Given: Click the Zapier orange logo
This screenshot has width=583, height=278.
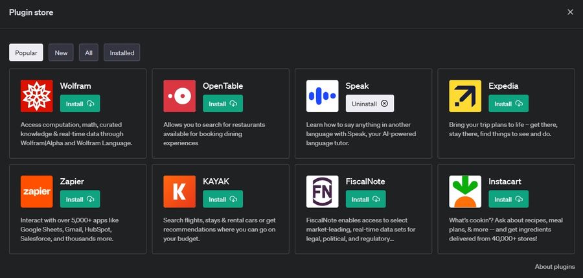Looking at the screenshot, I should tap(36, 191).
